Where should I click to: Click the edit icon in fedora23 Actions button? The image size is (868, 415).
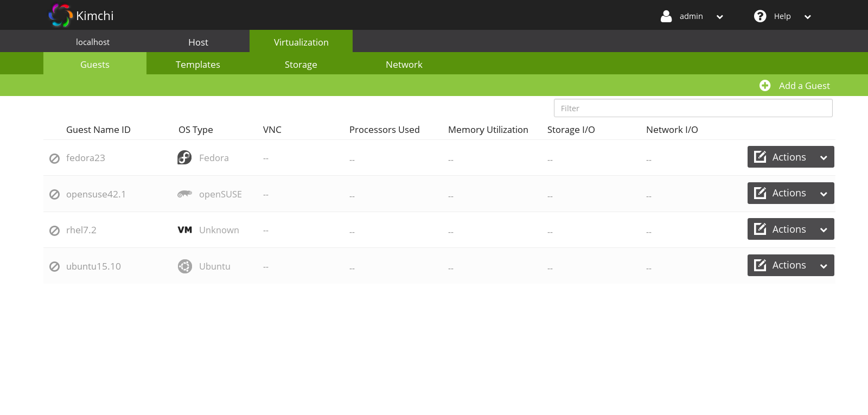click(x=760, y=157)
